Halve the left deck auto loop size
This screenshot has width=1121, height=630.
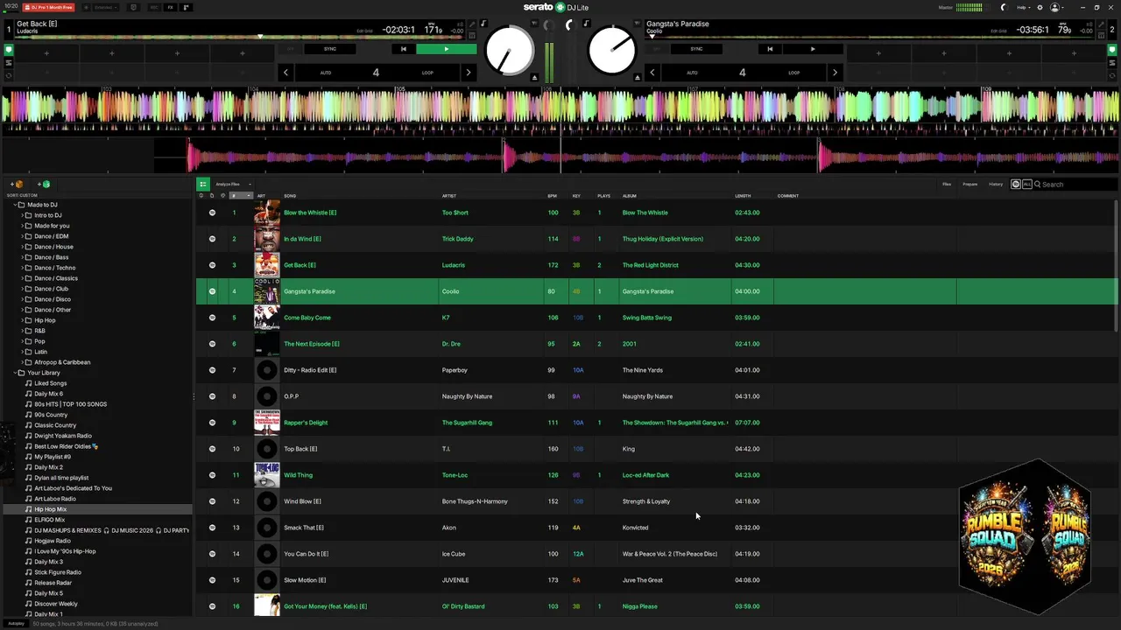click(286, 73)
